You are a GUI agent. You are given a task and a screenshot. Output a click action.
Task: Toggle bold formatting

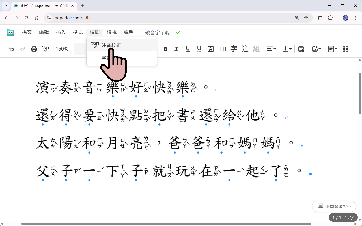(x=165, y=49)
